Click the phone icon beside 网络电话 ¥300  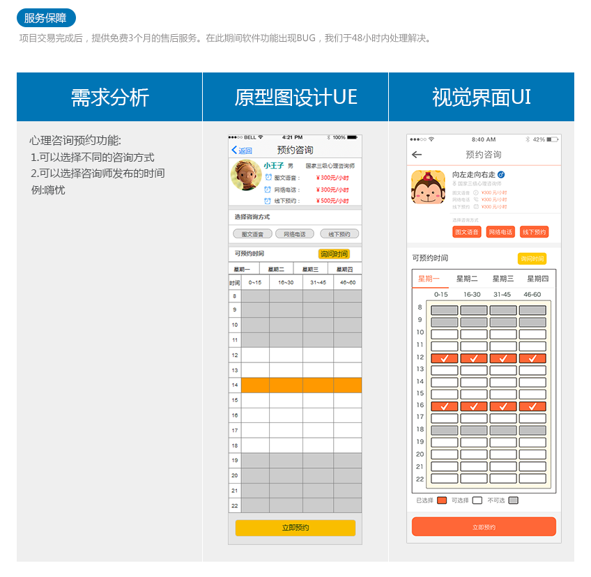[x=475, y=199]
